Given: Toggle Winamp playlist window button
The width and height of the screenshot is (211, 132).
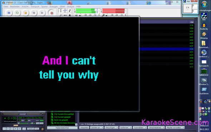Looking at the screenshot, I should (42, 123).
